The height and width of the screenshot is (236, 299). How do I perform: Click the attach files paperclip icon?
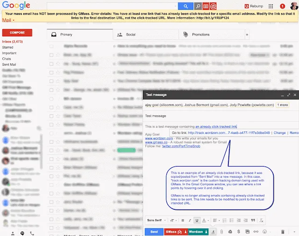[x=221, y=232]
